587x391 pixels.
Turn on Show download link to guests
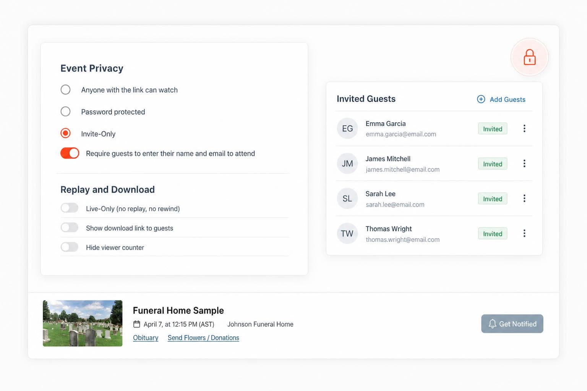(x=70, y=228)
